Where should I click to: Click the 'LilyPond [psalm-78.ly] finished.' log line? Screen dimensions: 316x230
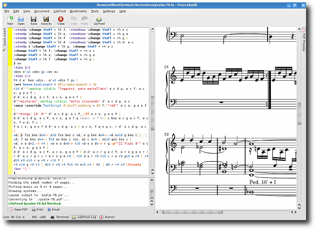click(35, 203)
